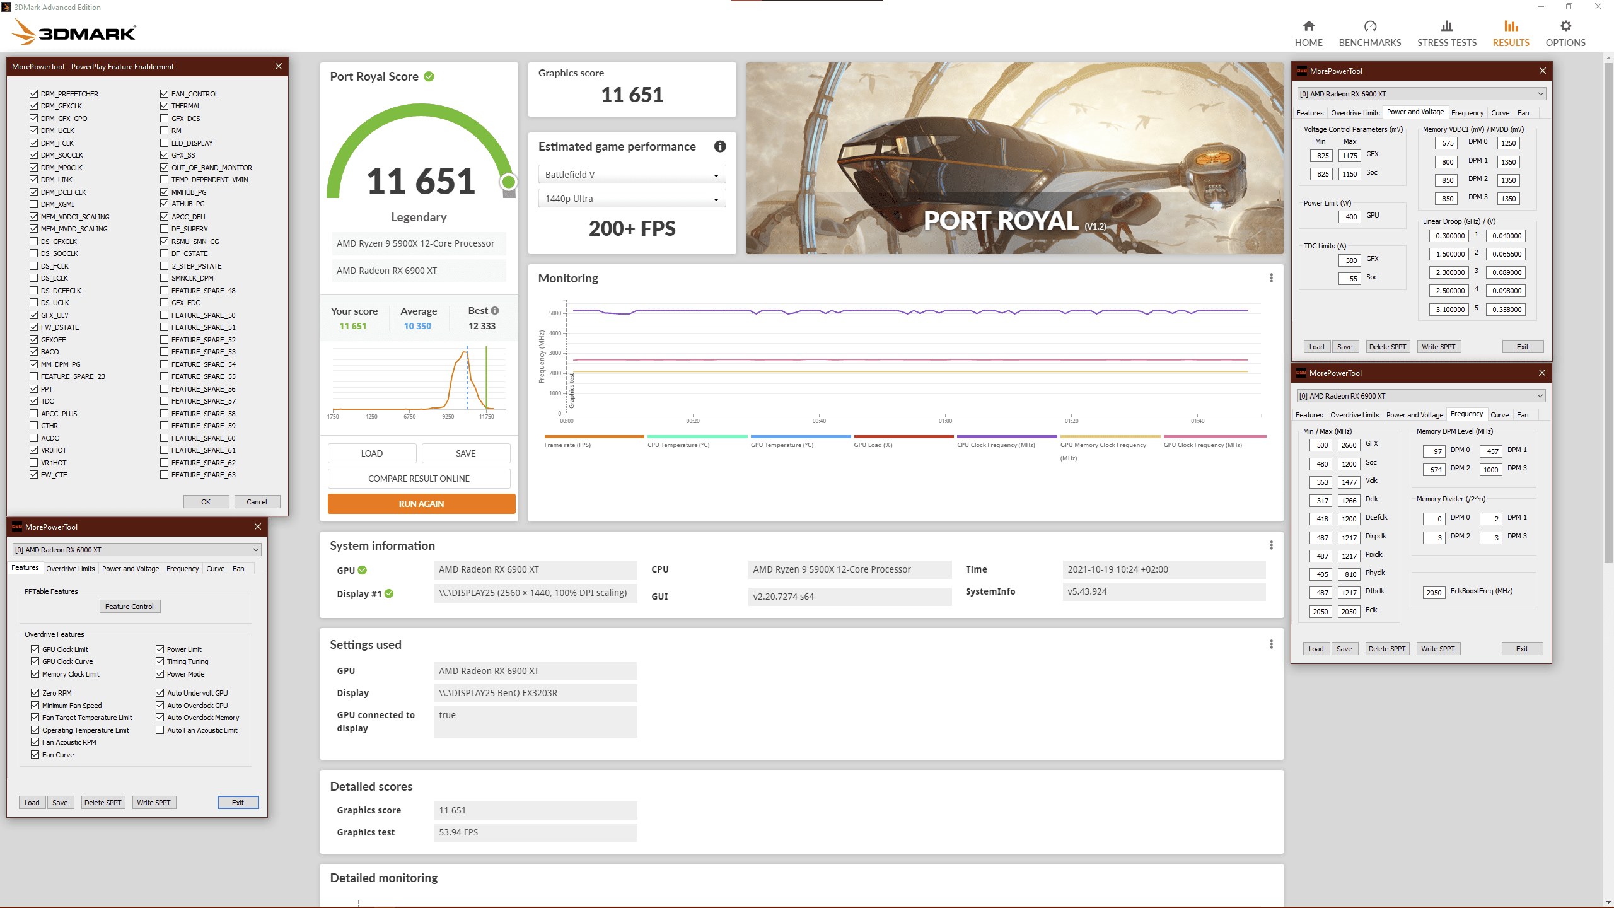Click the SAVE result button
This screenshot has height=908, width=1614.
466,453
